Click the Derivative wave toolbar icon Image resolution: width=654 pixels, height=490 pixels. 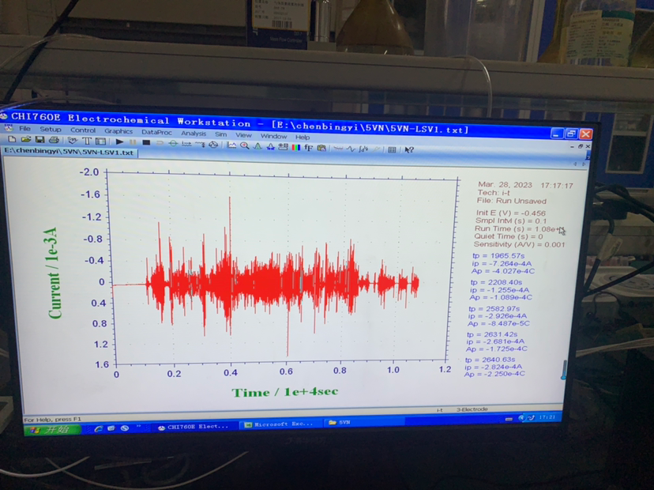351,149
